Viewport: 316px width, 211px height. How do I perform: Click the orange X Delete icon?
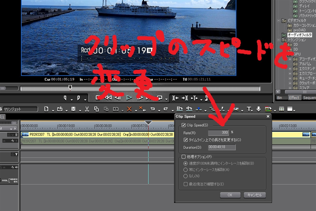129,109
